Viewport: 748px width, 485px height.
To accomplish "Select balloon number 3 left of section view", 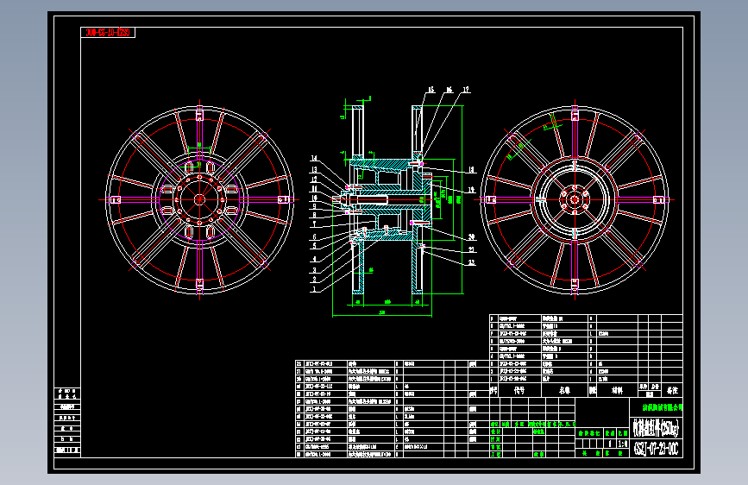I will [314, 270].
